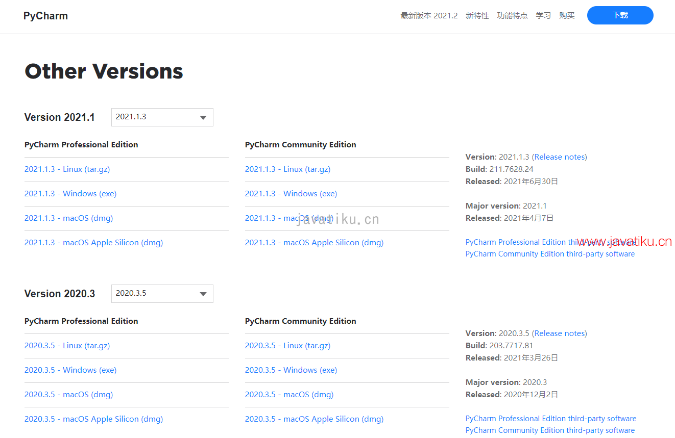Download Professional 2021.1.3 Linux tar.gz
675x438 pixels.
pyautogui.click(x=67, y=169)
